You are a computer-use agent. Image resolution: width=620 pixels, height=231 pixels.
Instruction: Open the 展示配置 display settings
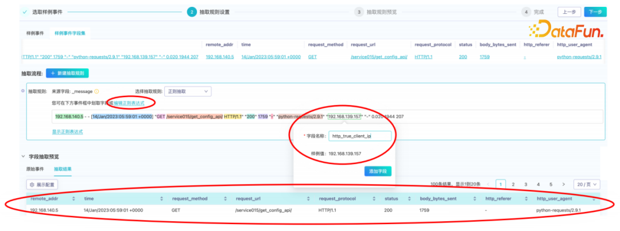(42, 185)
